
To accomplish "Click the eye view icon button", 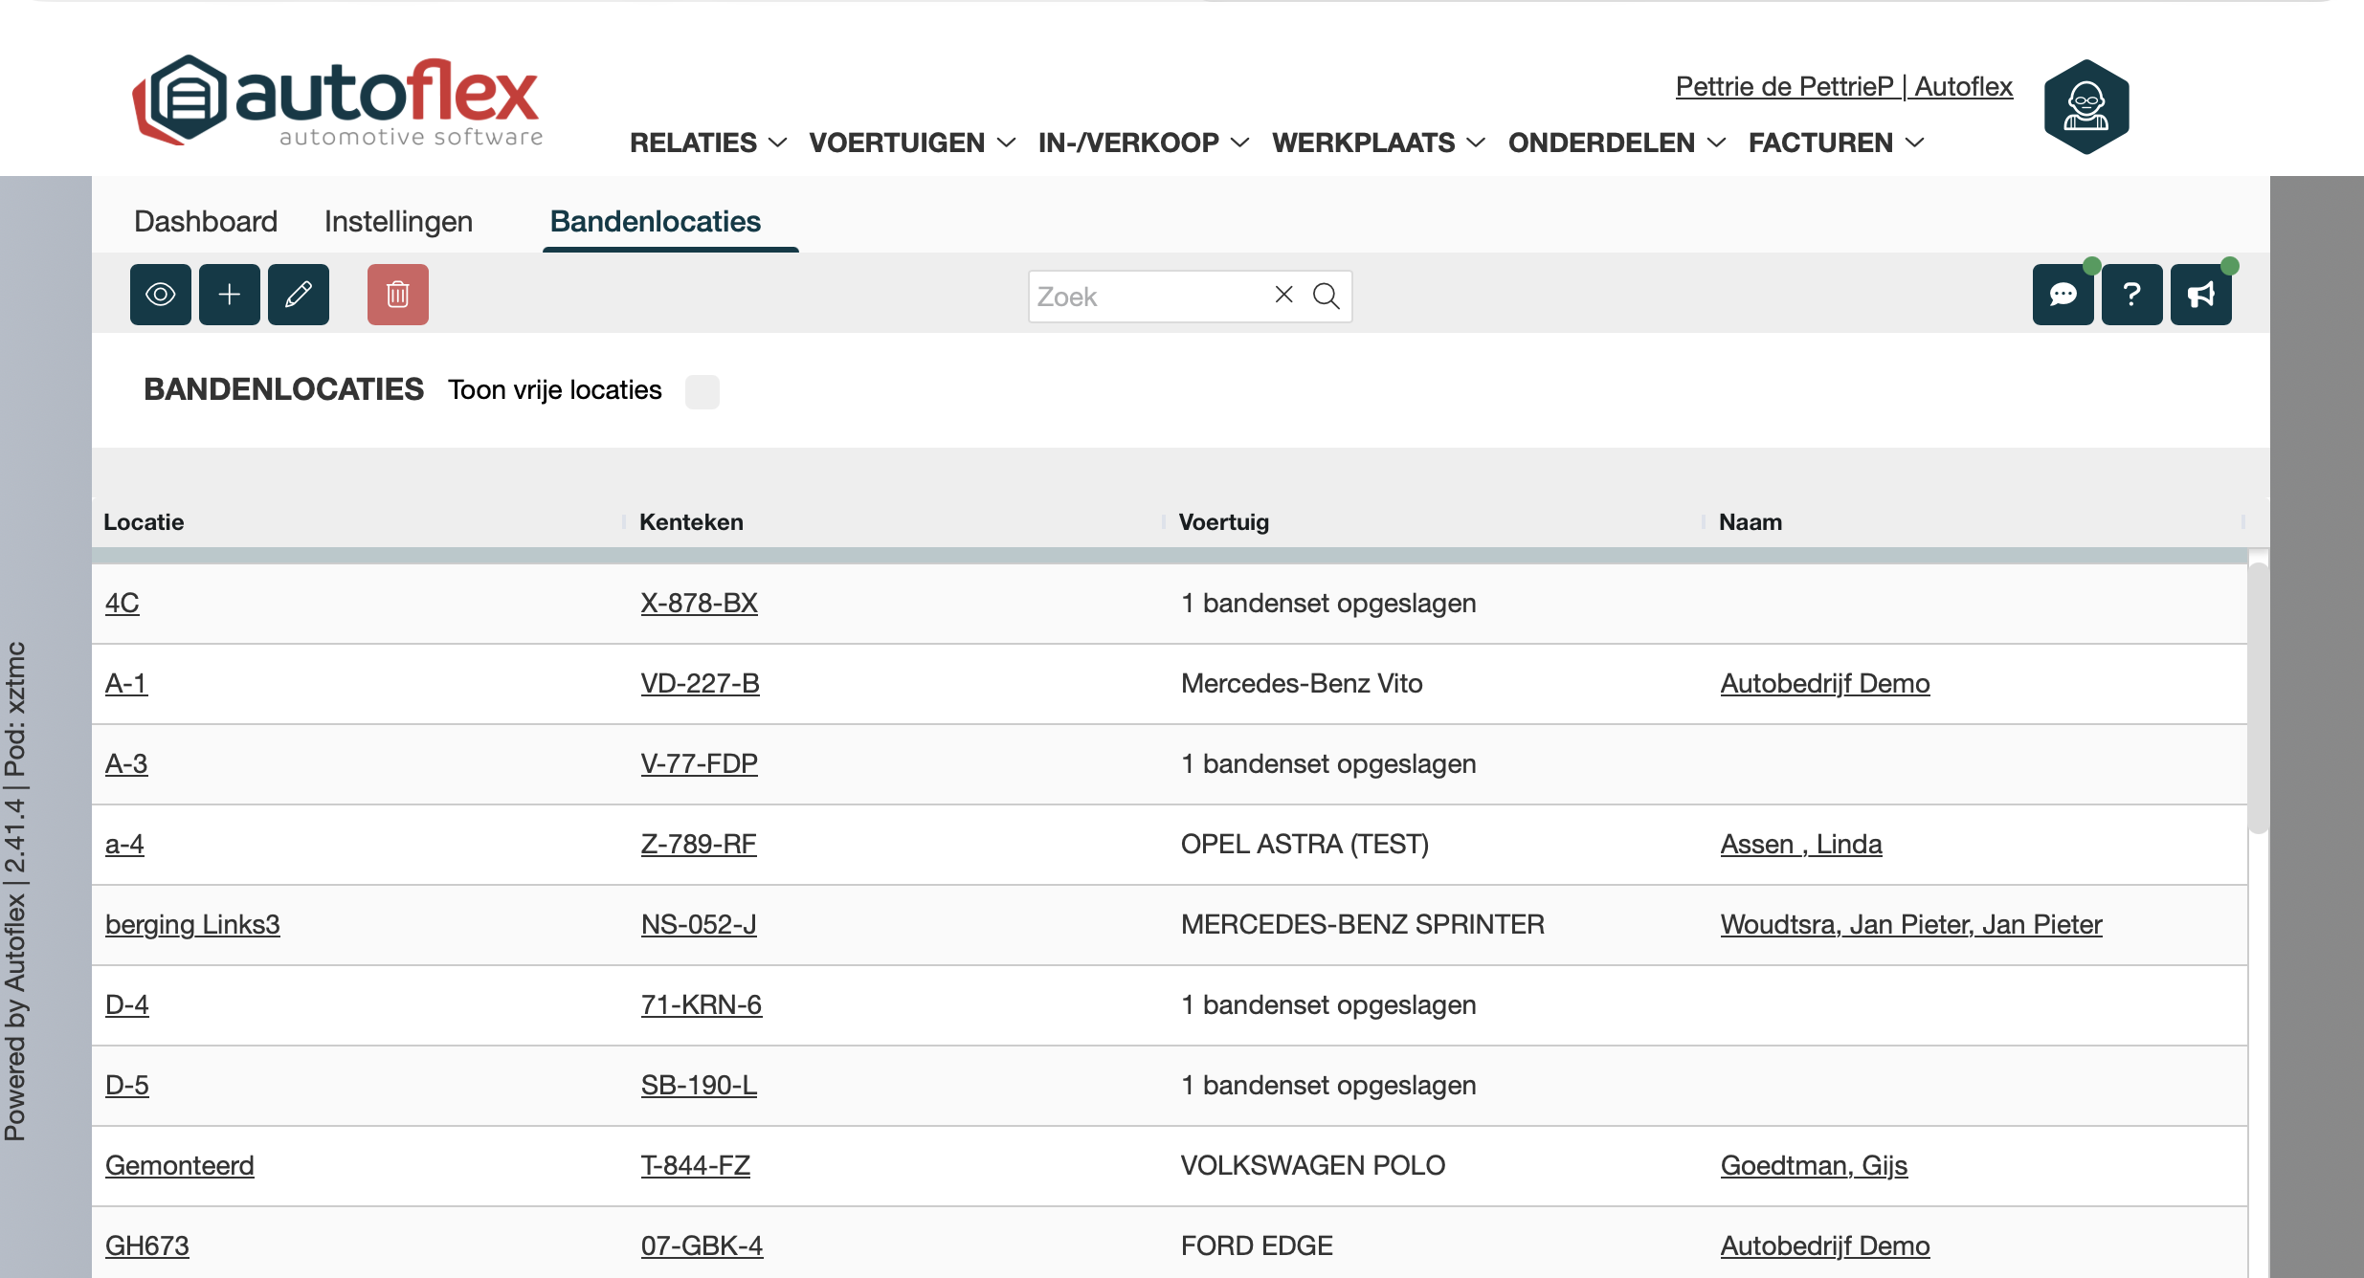I will (x=161, y=295).
